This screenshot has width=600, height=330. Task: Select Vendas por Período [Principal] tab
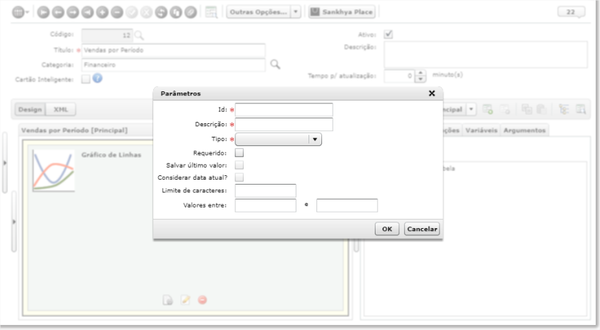click(75, 130)
